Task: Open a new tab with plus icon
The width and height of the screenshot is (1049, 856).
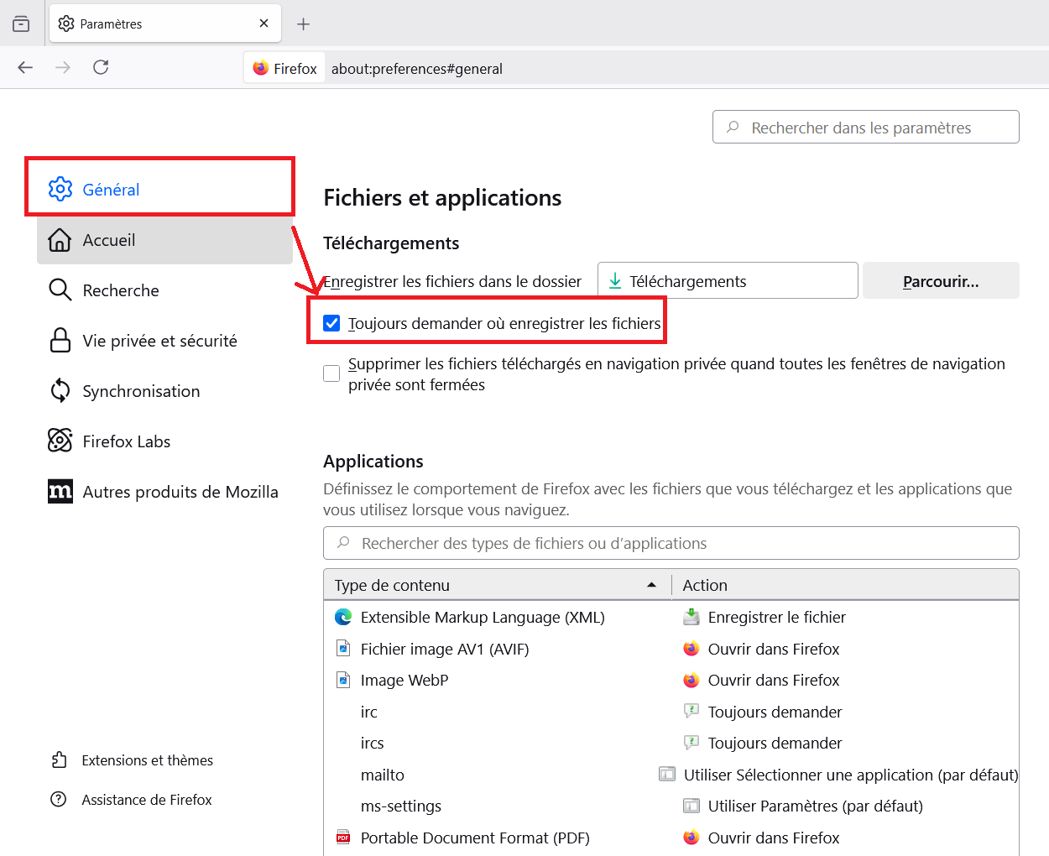Action: (x=304, y=24)
